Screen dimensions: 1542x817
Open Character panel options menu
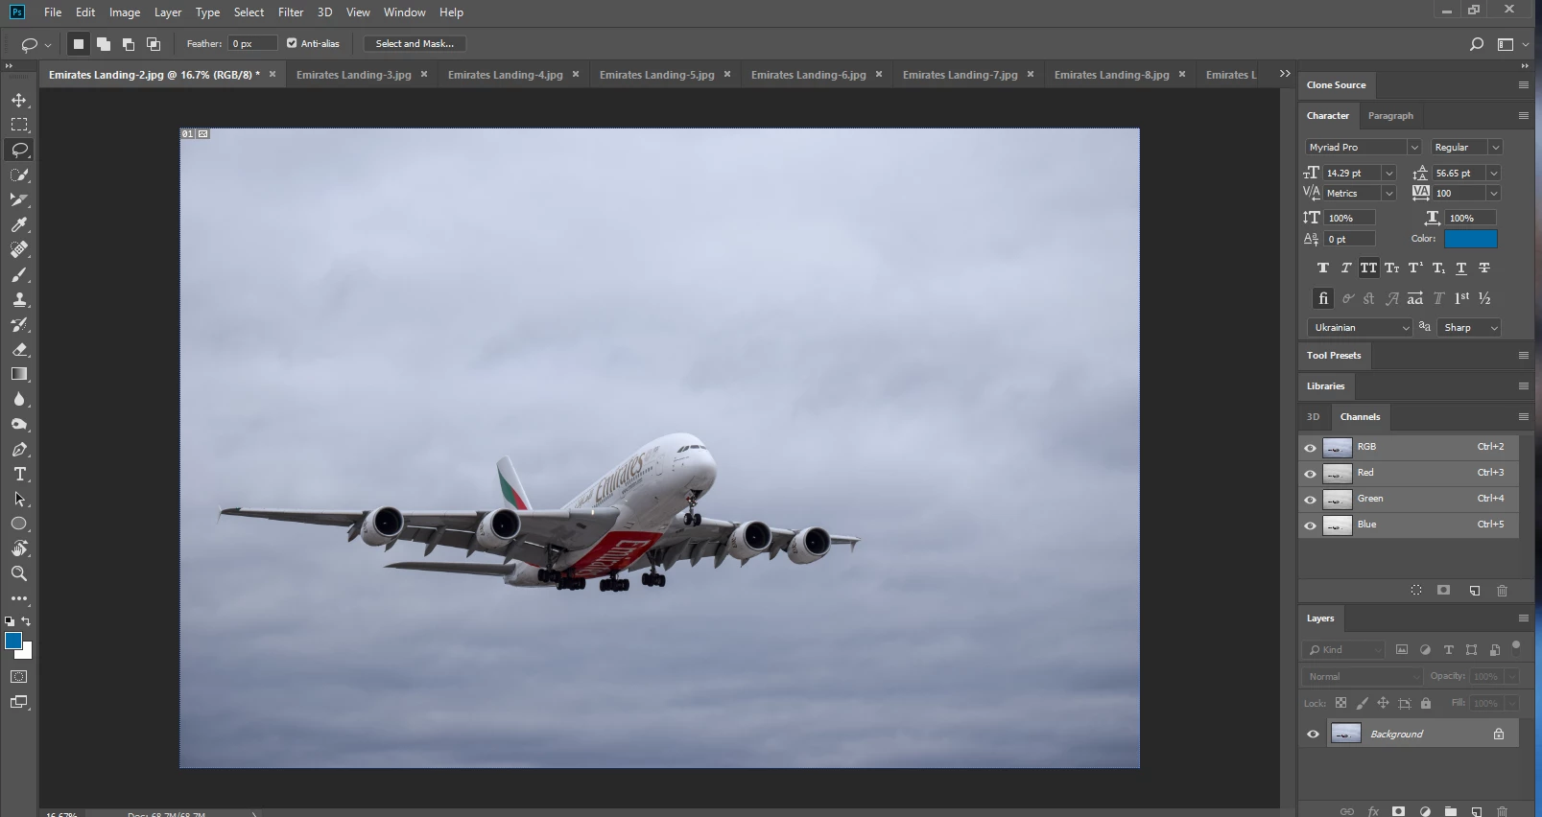click(1523, 116)
